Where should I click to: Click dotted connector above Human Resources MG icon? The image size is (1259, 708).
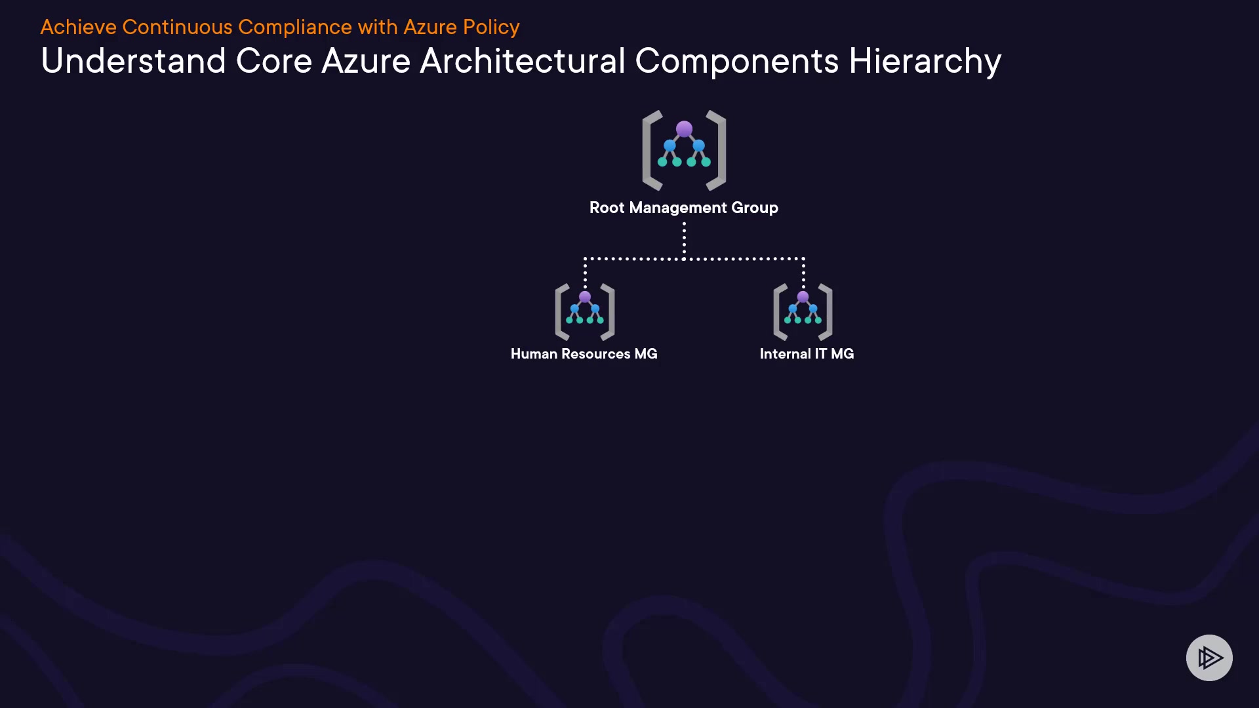[585, 272]
